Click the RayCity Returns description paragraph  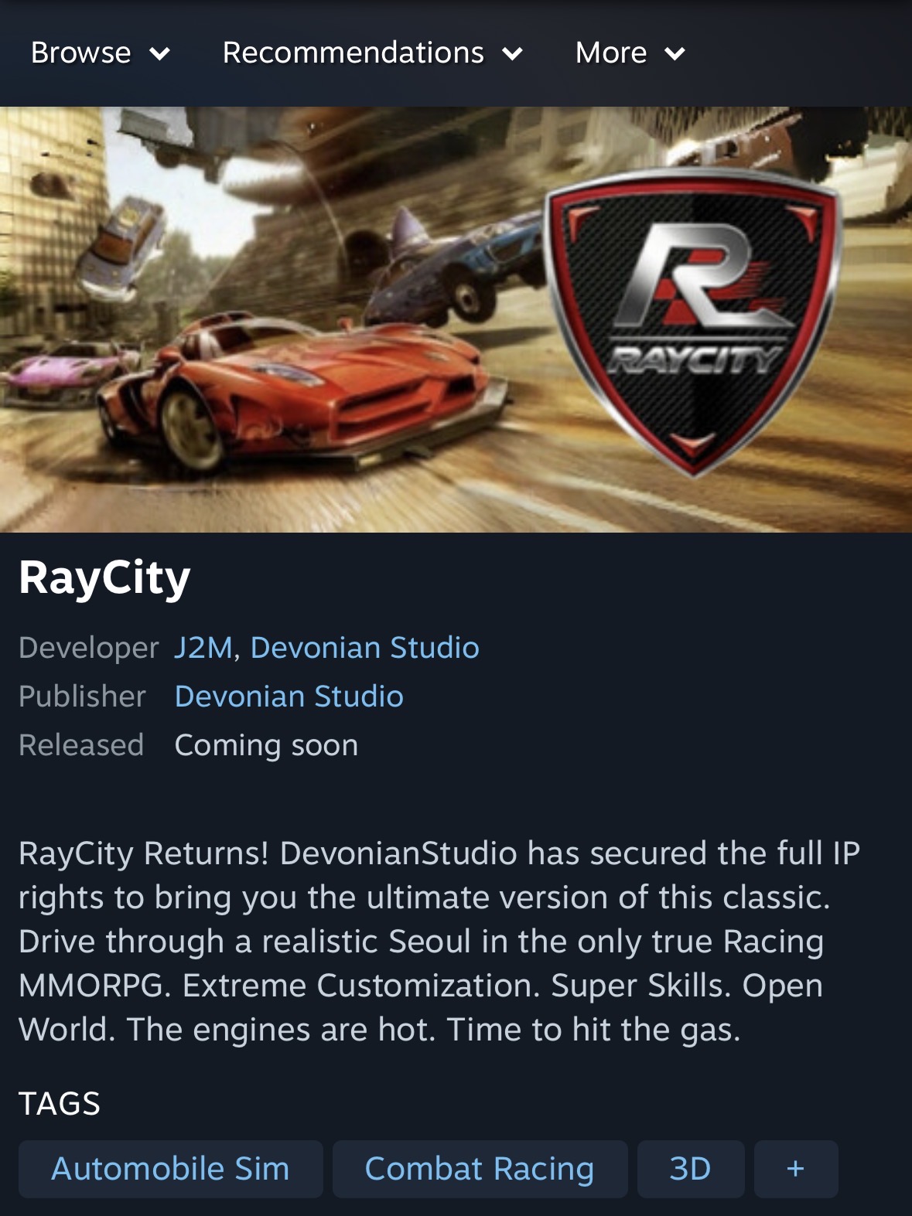(439, 942)
